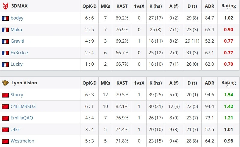Sort Lynn Vision table by OpK-D header
Image resolution: width=240 pixels, height=147 pixels.
coord(89,83)
